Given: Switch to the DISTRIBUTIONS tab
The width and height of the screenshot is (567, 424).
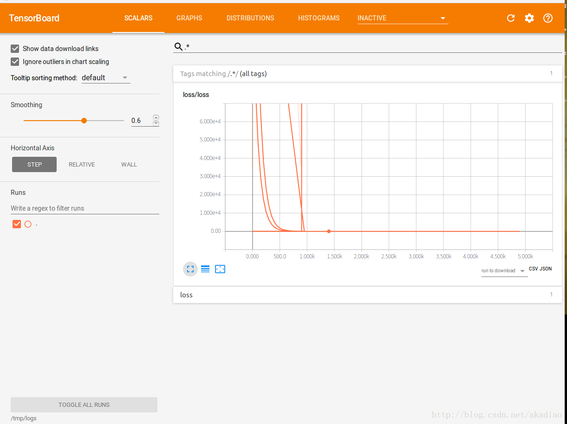Looking at the screenshot, I should click(250, 18).
